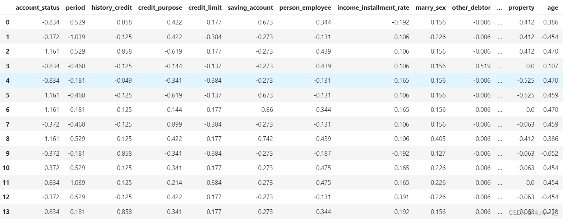The image size is (563, 219).
Task: Select credit_purpose value 0.899 in row 7
Action: point(175,124)
